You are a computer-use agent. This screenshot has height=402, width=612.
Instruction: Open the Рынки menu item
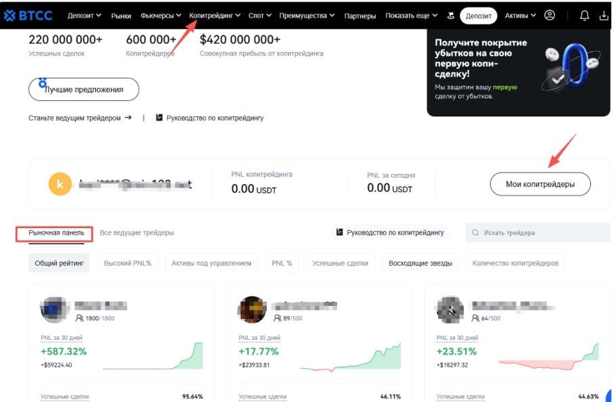point(121,15)
